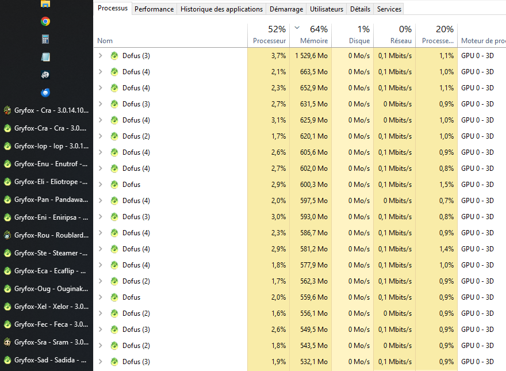Image resolution: width=506 pixels, height=371 pixels.
Task: Click the dark swirl-logo launcher icon in the taskbar
Action: click(x=45, y=75)
